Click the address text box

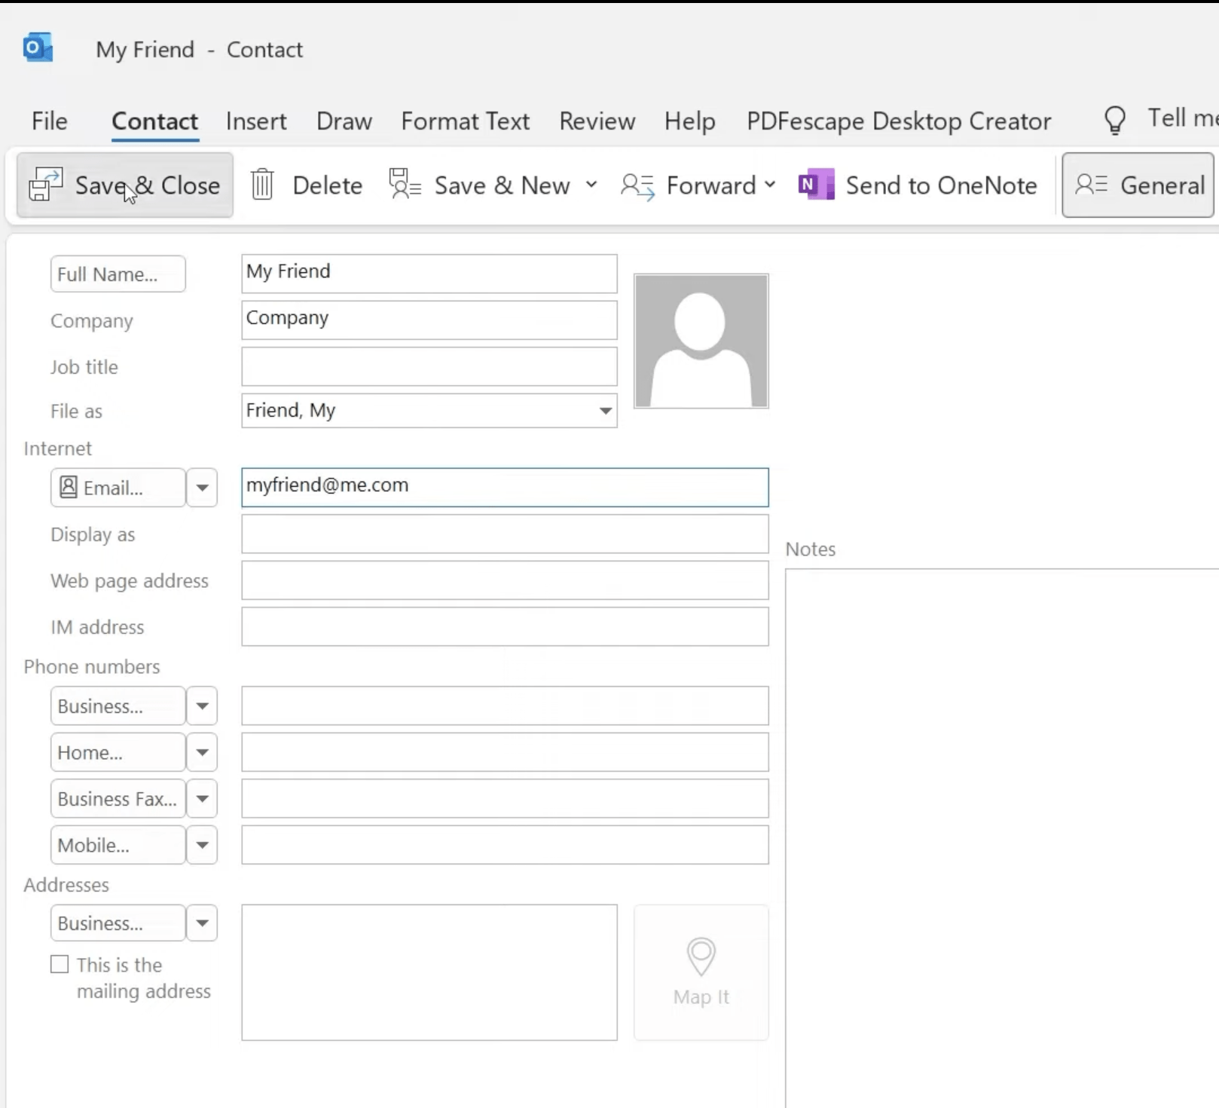click(429, 972)
